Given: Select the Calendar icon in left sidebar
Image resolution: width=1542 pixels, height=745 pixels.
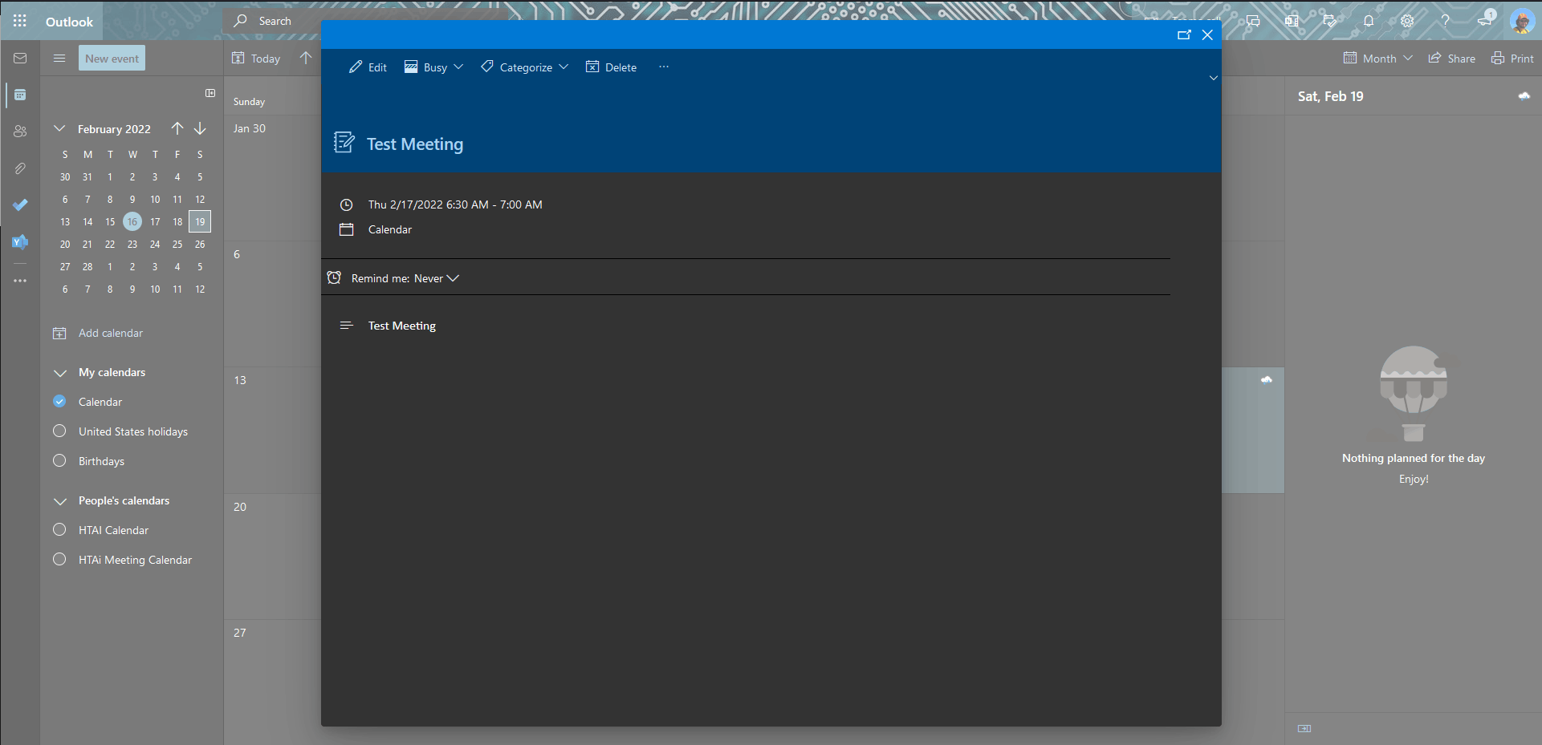Looking at the screenshot, I should (20, 95).
